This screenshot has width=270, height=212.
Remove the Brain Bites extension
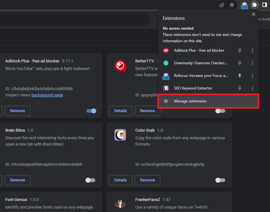click(x=18, y=180)
